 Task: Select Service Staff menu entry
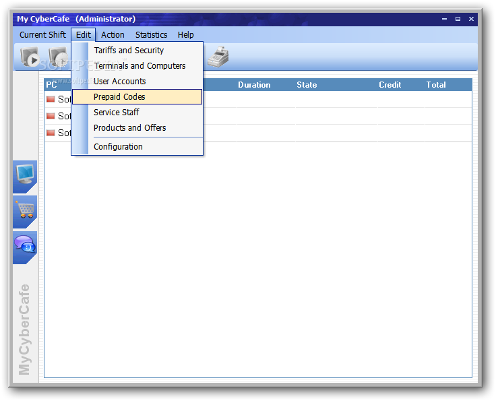pos(137,113)
